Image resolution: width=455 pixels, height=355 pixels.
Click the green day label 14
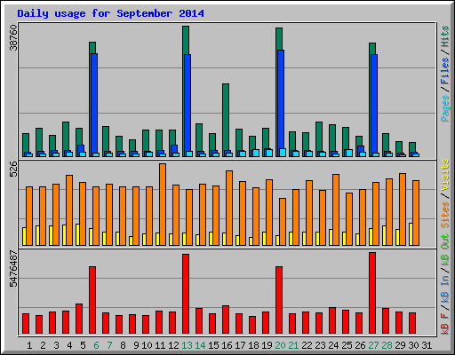pyautogui.click(x=200, y=345)
